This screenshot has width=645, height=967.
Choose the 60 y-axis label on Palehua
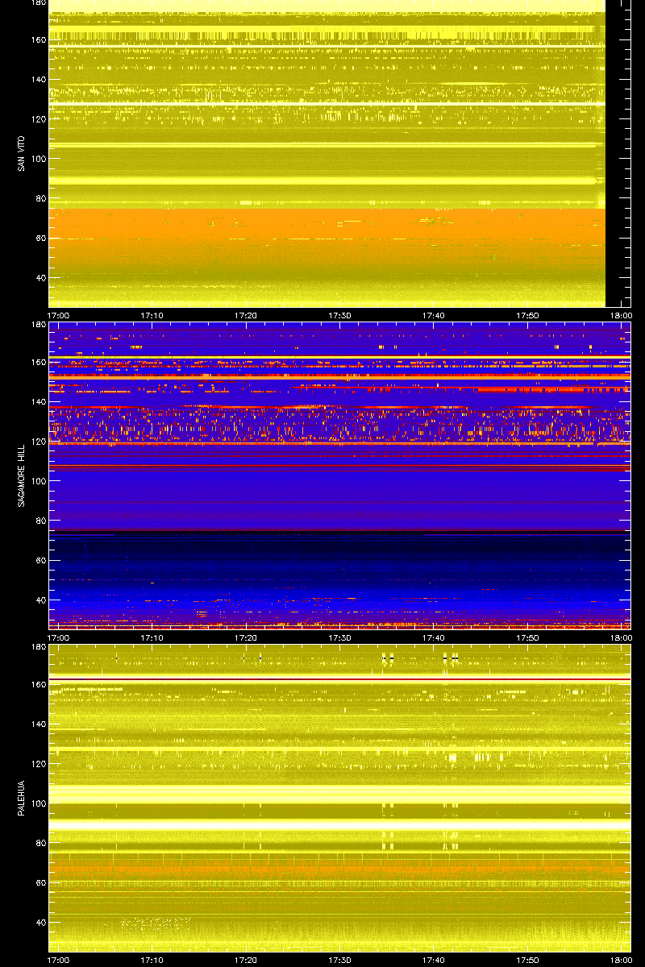tap(40, 882)
